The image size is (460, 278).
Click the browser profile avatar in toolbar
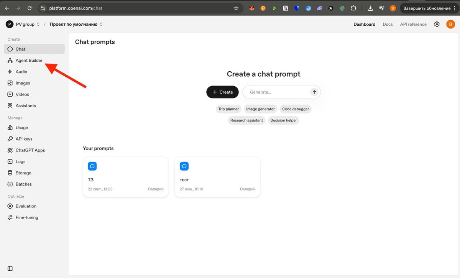tap(393, 8)
